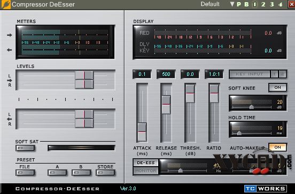Click the input level R fader handle
The height and width of the screenshot is (194, 295).
click(84, 84)
